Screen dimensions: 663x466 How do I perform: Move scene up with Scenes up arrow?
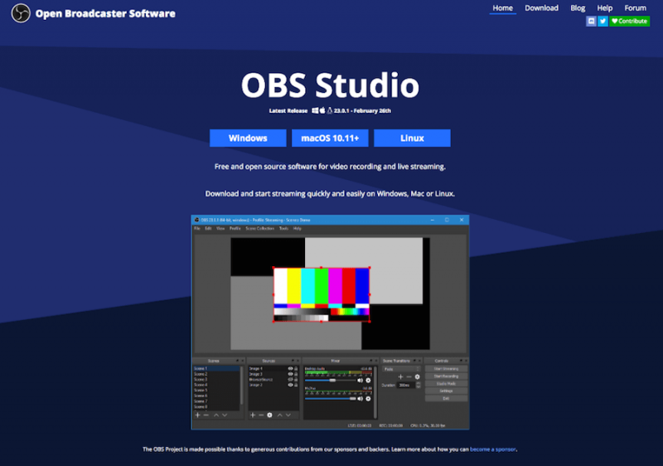216,415
